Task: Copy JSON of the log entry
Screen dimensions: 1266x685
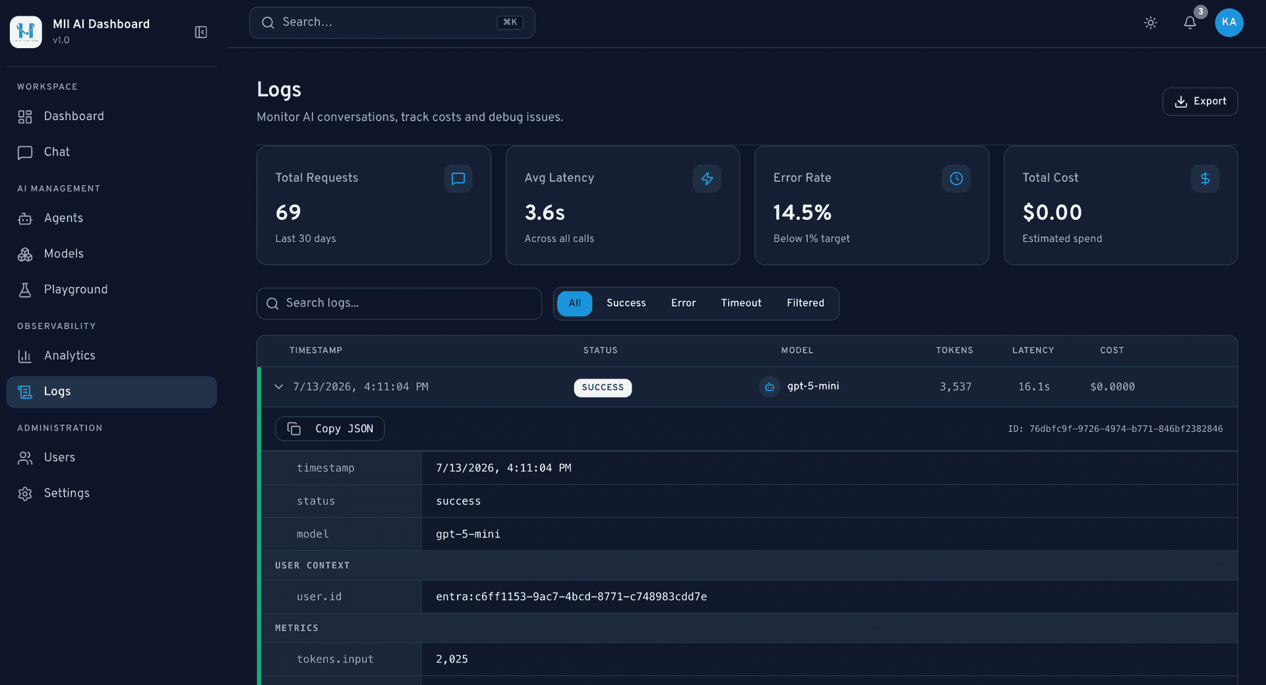Action: tap(330, 429)
